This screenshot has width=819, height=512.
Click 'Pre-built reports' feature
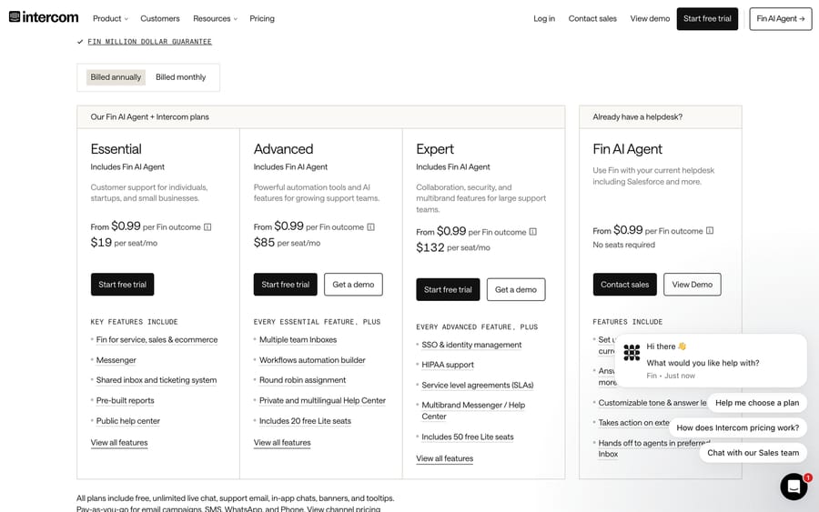tap(125, 400)
